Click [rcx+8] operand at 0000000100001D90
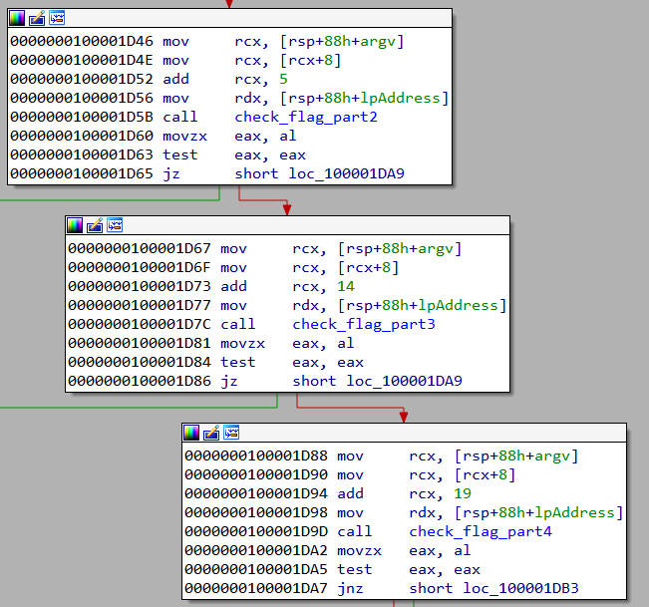This screenshot has height=607, width=649. coord(486,475)
